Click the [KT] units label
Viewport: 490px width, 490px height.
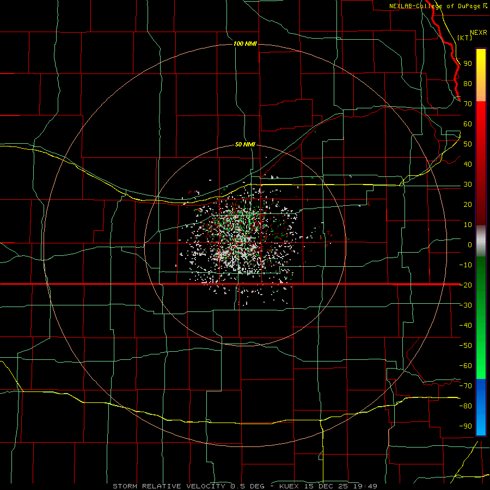pos(465,38)
